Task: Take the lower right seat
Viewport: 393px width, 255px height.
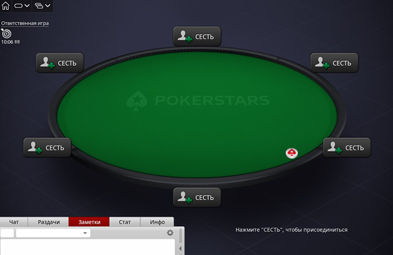Action: coord(347,148)
